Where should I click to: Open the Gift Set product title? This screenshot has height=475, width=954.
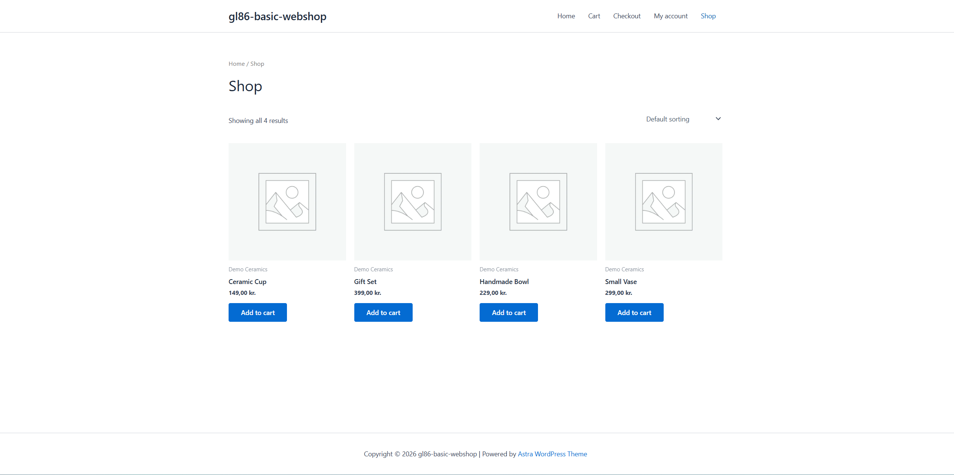click(365, 282)
